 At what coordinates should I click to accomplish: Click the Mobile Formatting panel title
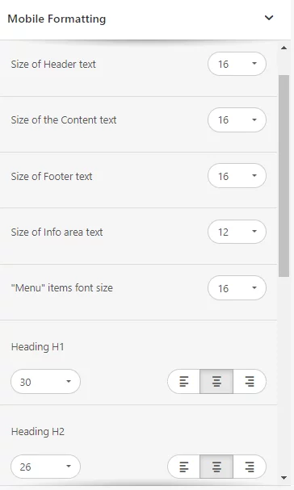57,19
